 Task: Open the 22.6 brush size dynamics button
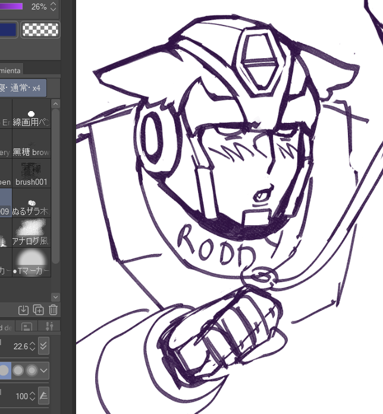(x=43, y=346)
